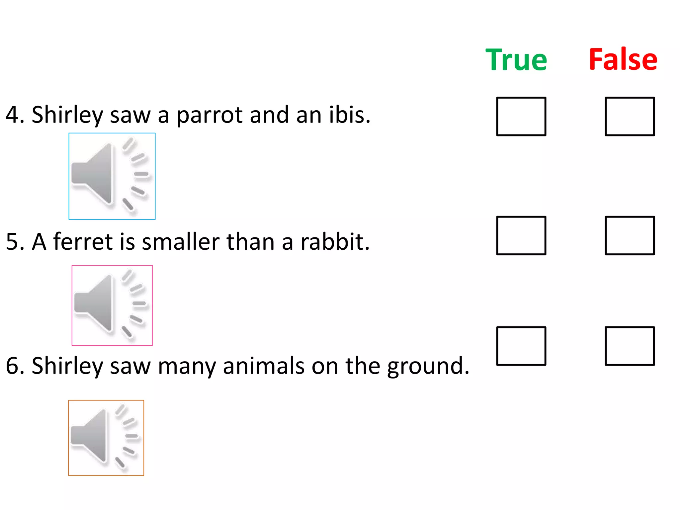680x510 pixels.
Task: Tick True for the ferret statement
Action: 521,235
